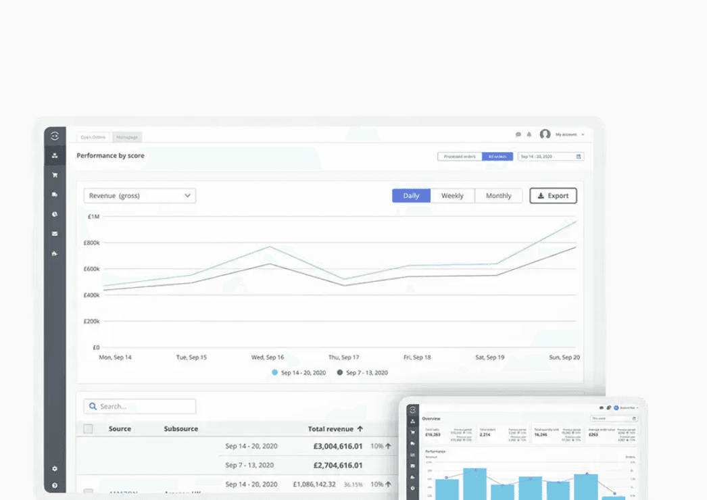Click the £16,263 total sales value in Overview window
The height and width of the screenshot is (500, 707).
(433, 434)
